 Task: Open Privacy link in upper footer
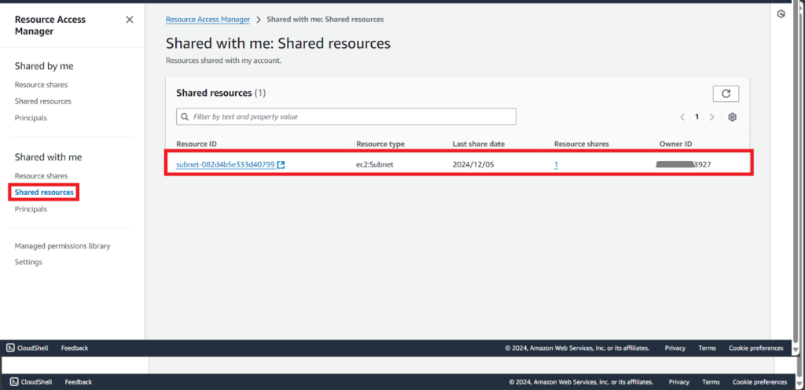(675, 348)
